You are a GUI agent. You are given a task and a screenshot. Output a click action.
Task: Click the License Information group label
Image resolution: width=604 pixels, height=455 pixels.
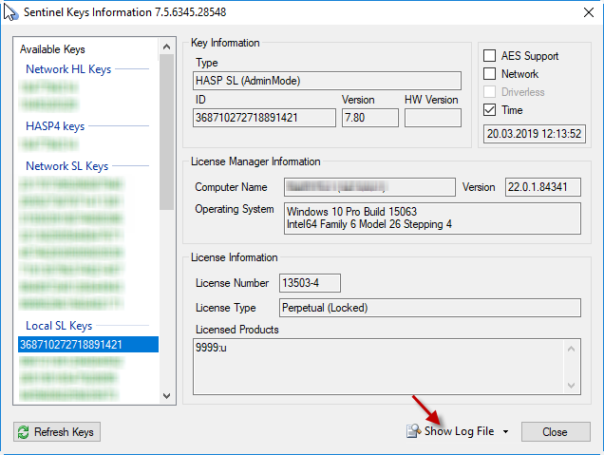pos(235,257)
